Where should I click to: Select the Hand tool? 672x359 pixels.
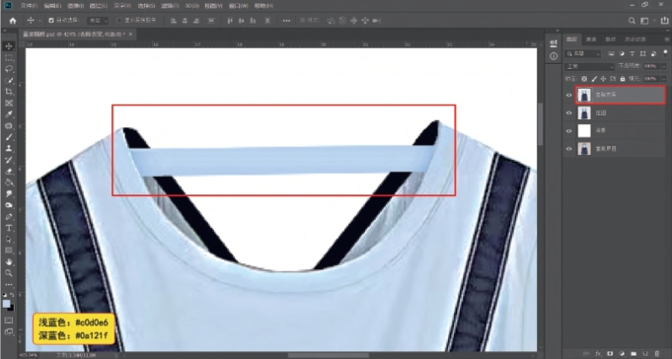9,261
